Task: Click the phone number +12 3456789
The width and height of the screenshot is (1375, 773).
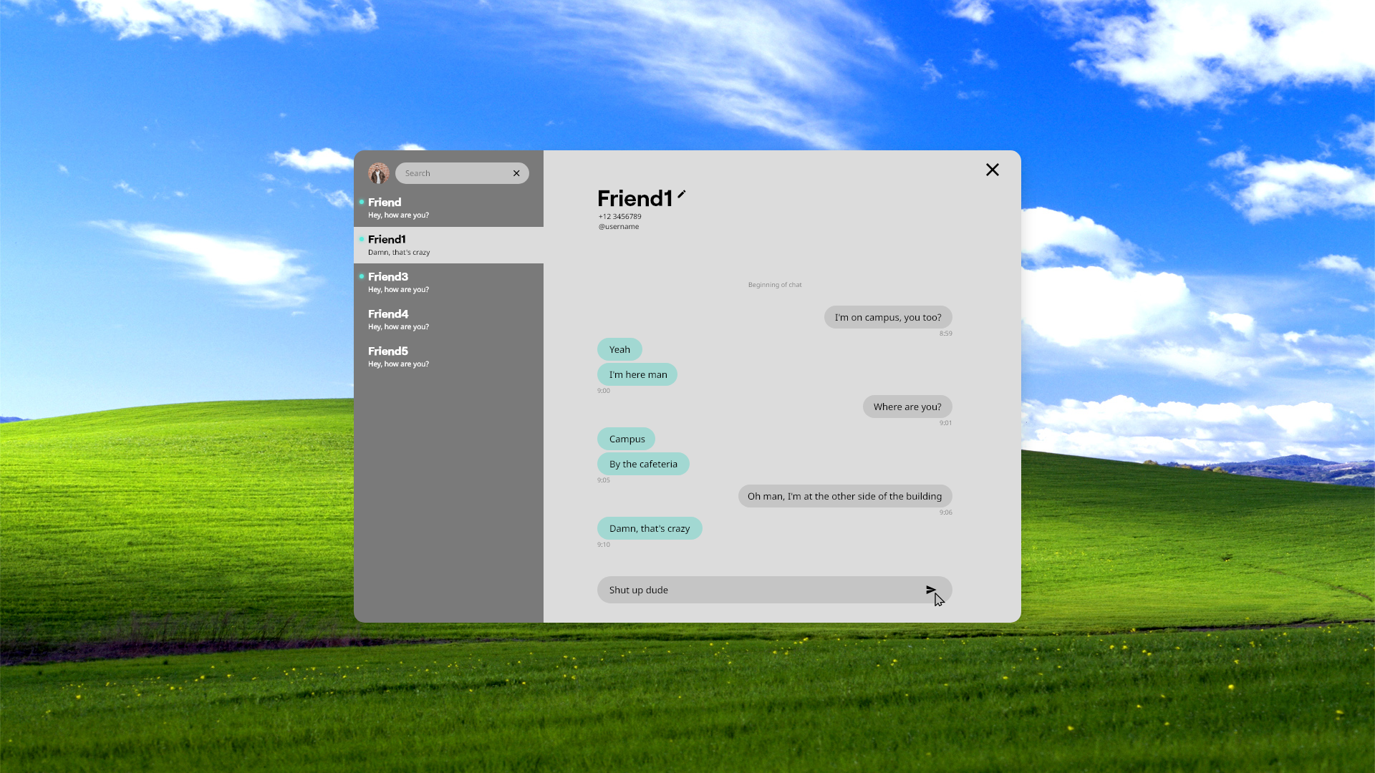Action: click(619, 216)
